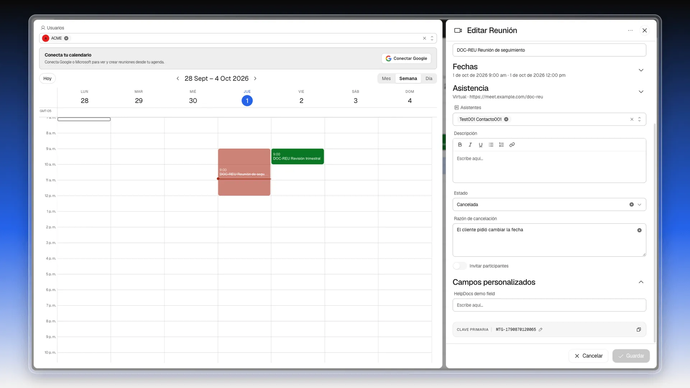Focus the meeting title input field
The width and height of the screenshot is (690, 388).
coord(549,50)
